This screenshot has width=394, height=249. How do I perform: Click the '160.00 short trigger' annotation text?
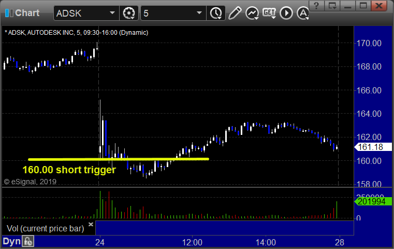coord(69,170)
